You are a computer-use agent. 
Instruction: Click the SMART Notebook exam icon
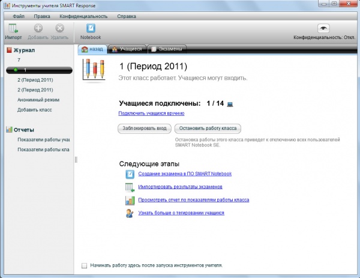click(x=130, y=174)
